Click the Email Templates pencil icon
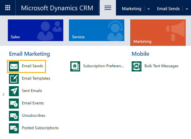Image resolution: width=191 pixels, height=139 pixels. pyautogui.click(x=14, y=79)
